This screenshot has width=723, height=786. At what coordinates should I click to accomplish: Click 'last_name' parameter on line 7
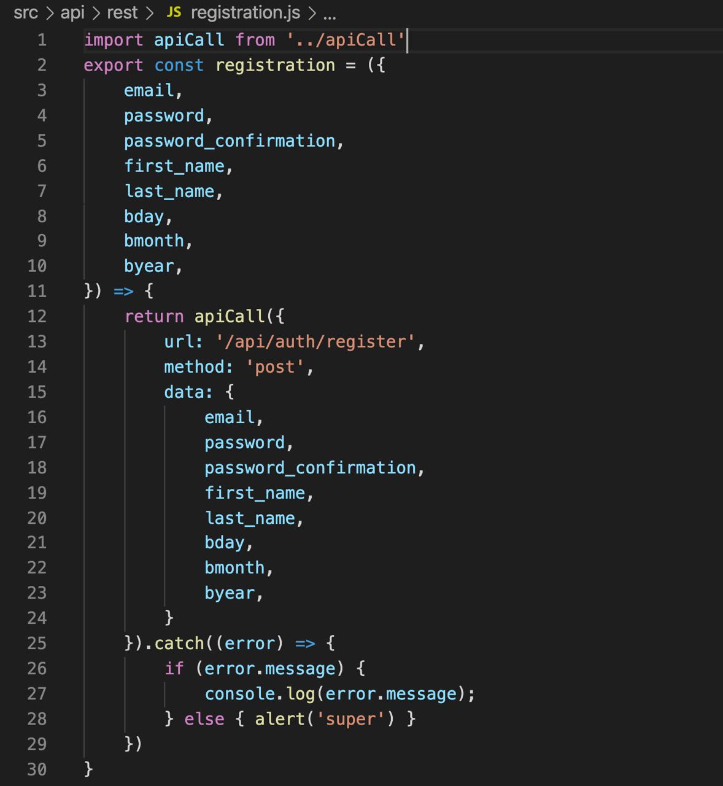tap(169, 191)
